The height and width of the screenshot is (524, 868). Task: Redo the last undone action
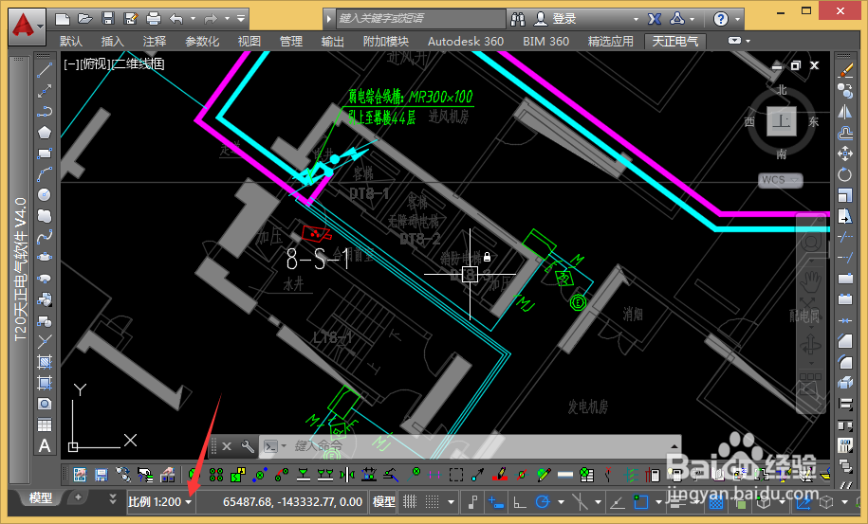click(211, 19)
